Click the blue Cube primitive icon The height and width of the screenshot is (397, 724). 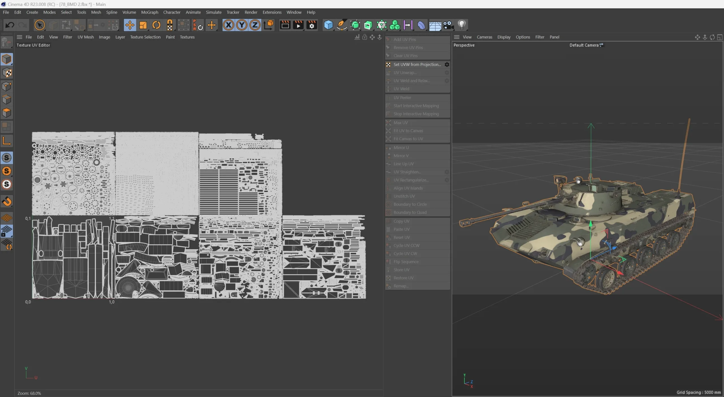click(x=328, y=25)
